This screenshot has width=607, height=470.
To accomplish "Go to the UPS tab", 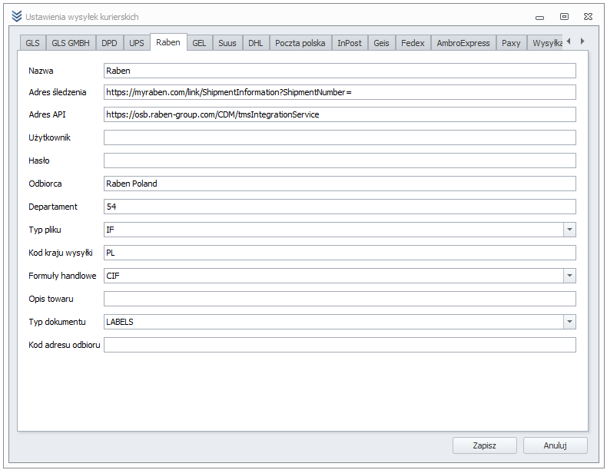I will [x=136, y=43].
